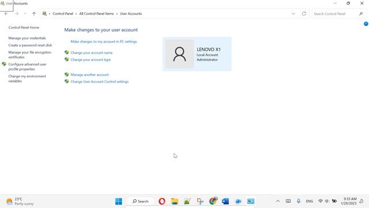The width and height of the screenshot is (369, 208).
Task: Open Change my environment variables
Action: click(27, 79)
